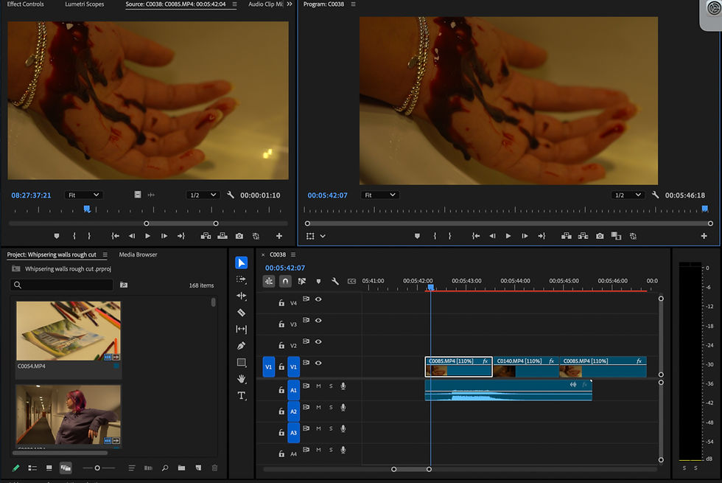This screenshot has height=483, width=722.
Task: Export frame from Program monitor camera icon
Action: pyautogui.click(x=600, y=236)
